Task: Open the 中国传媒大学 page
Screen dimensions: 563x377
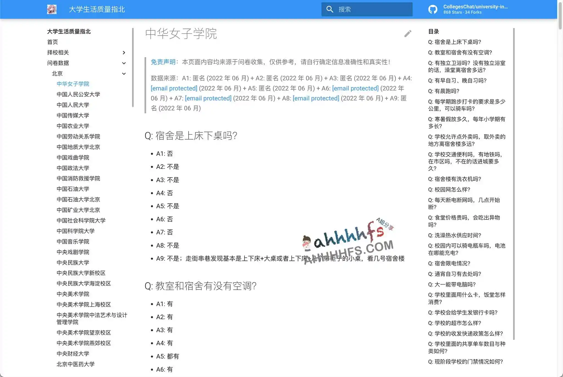Action: (x=73, y=115)
